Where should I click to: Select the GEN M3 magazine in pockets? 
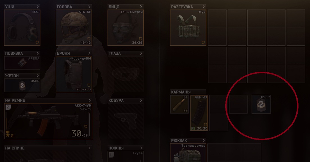tap(199, 113)
